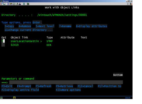Click the brown folder toolbar icon
Image resolution: width=142 pixels, height=104 pixels.
click(11, 4)
